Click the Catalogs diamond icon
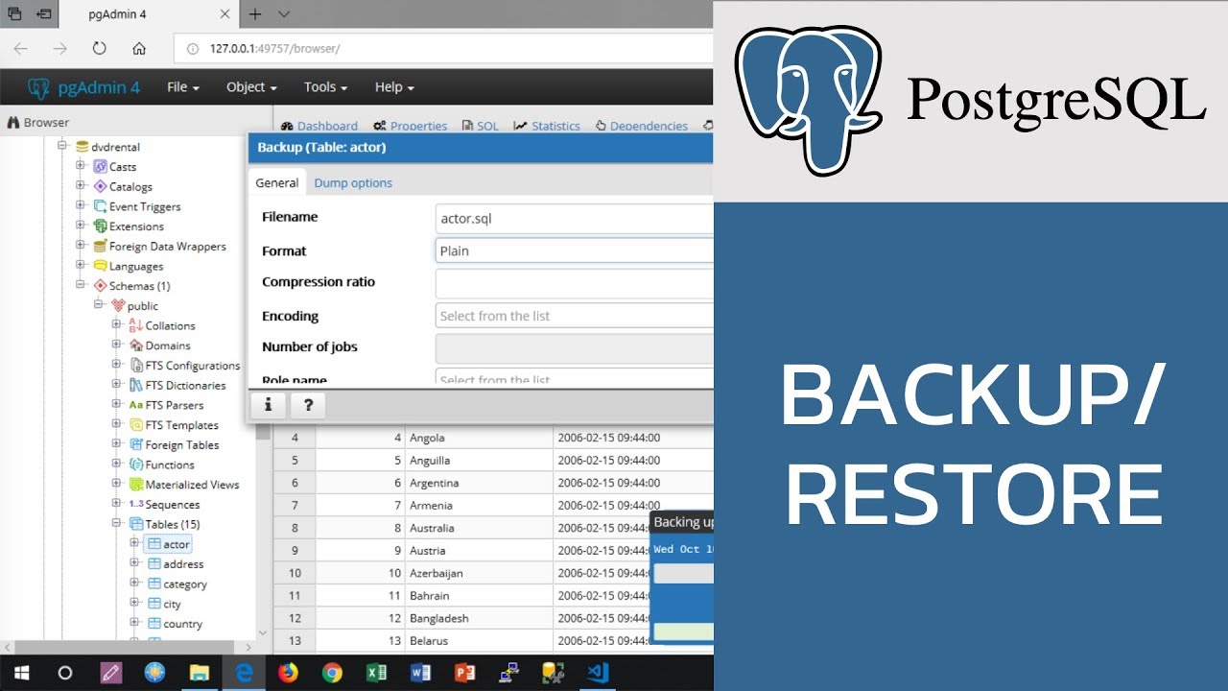Screen dimensions: 1228x691 (x=100, y=187)
